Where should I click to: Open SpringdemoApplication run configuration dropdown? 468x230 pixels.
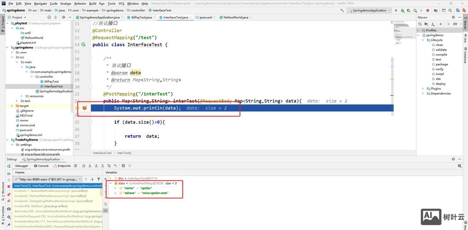pos(369,11)
